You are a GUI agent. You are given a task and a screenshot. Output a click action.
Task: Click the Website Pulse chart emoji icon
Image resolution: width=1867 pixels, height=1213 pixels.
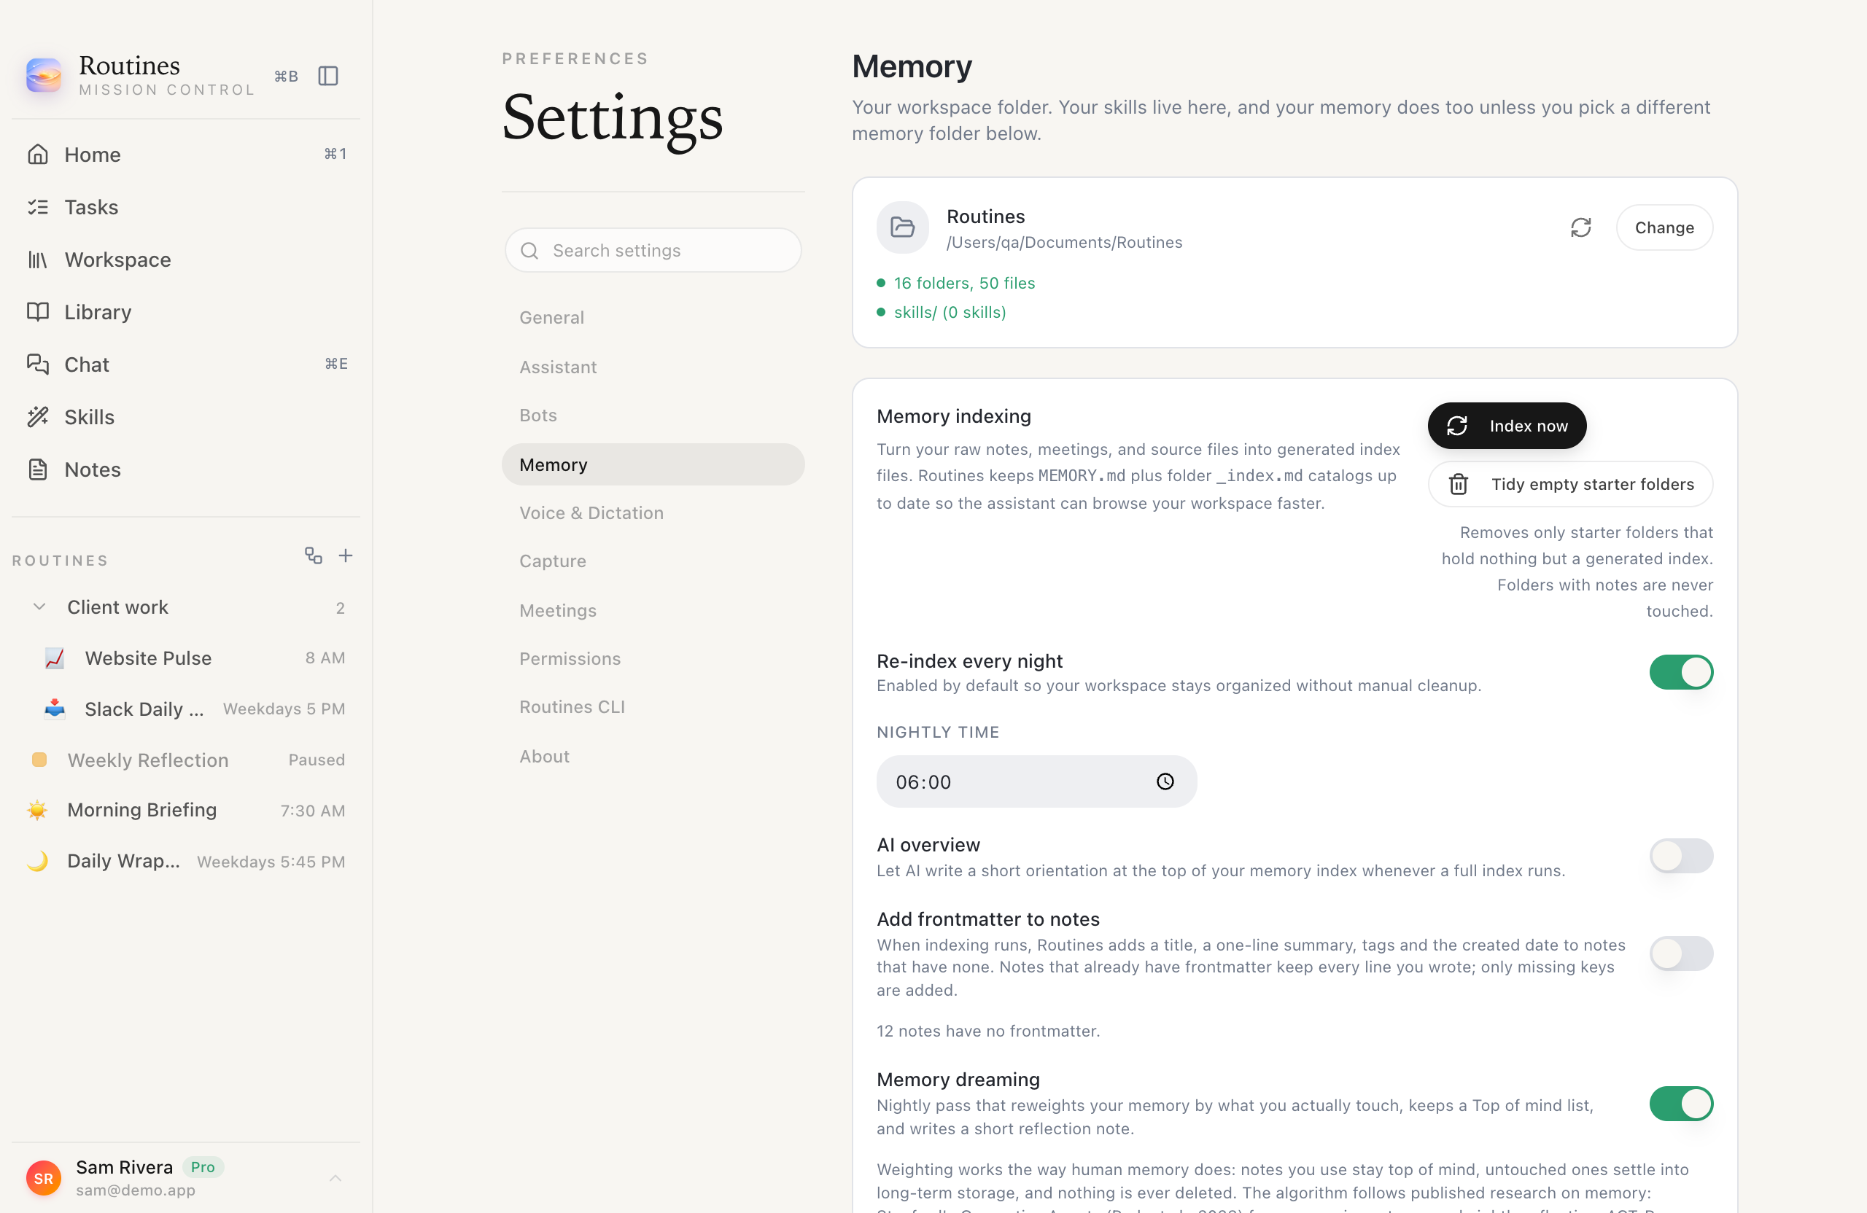(x=55, y=659)
